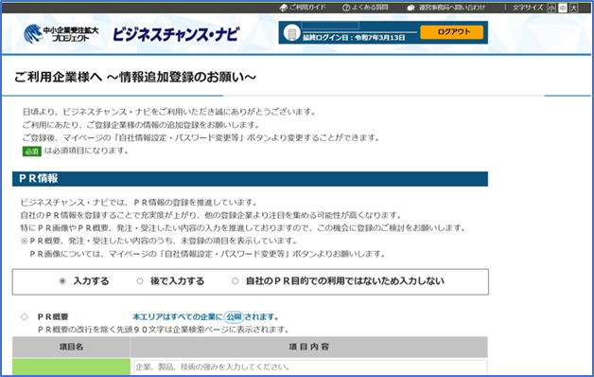Screen dimensions: 594x377
Task: Click the PR概要 text input field
Action: pos(310,368)
